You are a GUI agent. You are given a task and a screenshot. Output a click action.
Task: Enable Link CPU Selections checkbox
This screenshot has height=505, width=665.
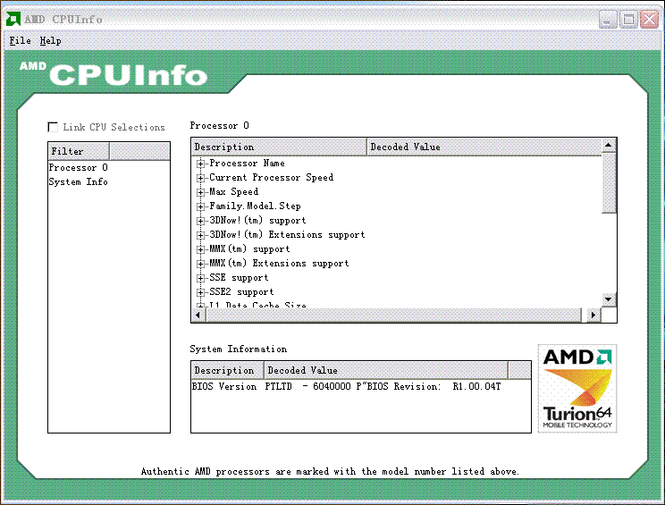(53, 127)
